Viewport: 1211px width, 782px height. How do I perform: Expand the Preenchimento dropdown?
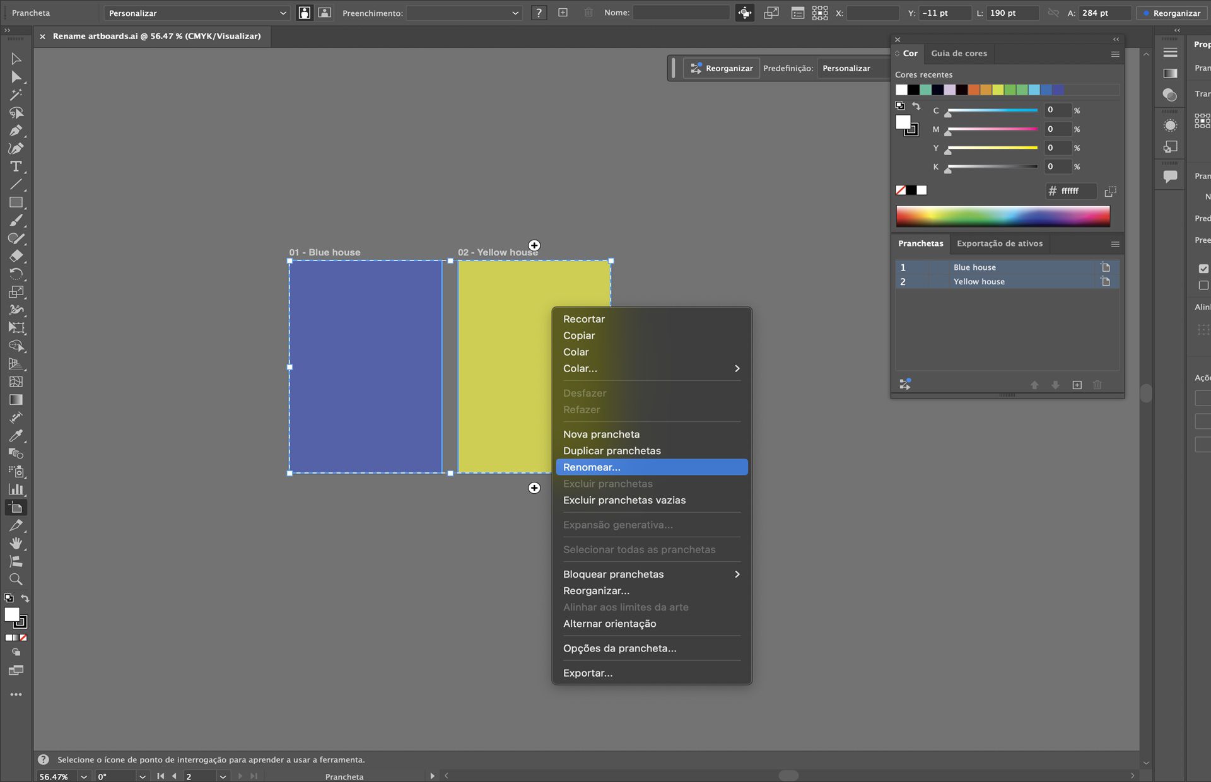(464, 13)
